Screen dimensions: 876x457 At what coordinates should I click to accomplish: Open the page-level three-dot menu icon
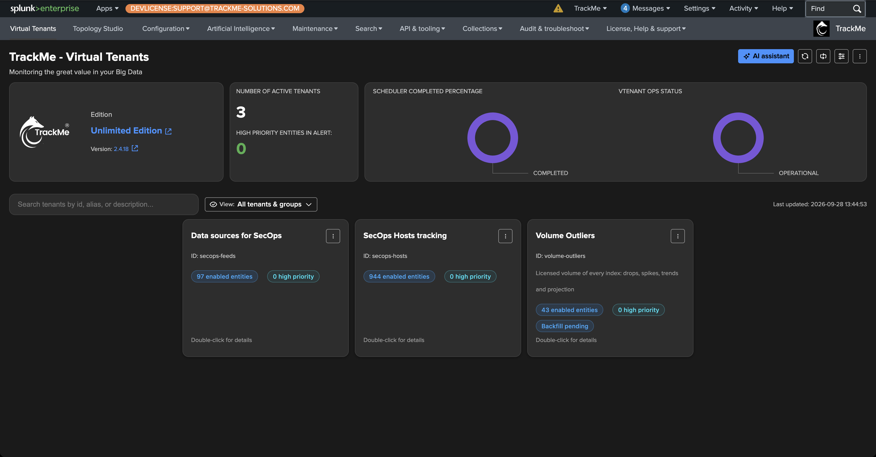click(860, 56)
